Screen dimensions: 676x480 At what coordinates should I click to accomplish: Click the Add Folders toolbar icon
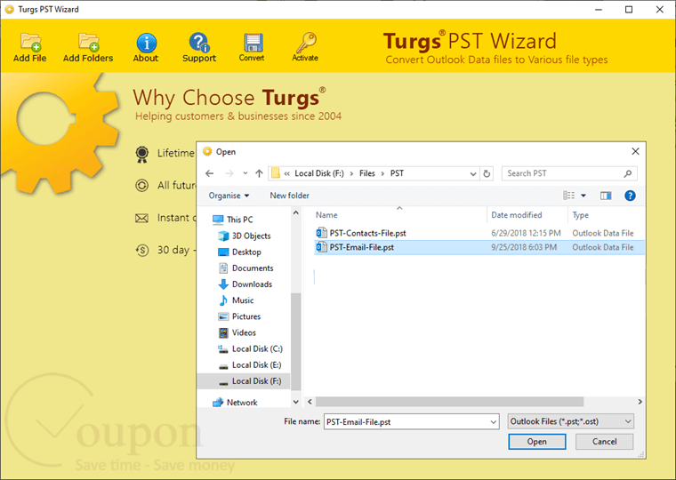[x=88, y=43]
